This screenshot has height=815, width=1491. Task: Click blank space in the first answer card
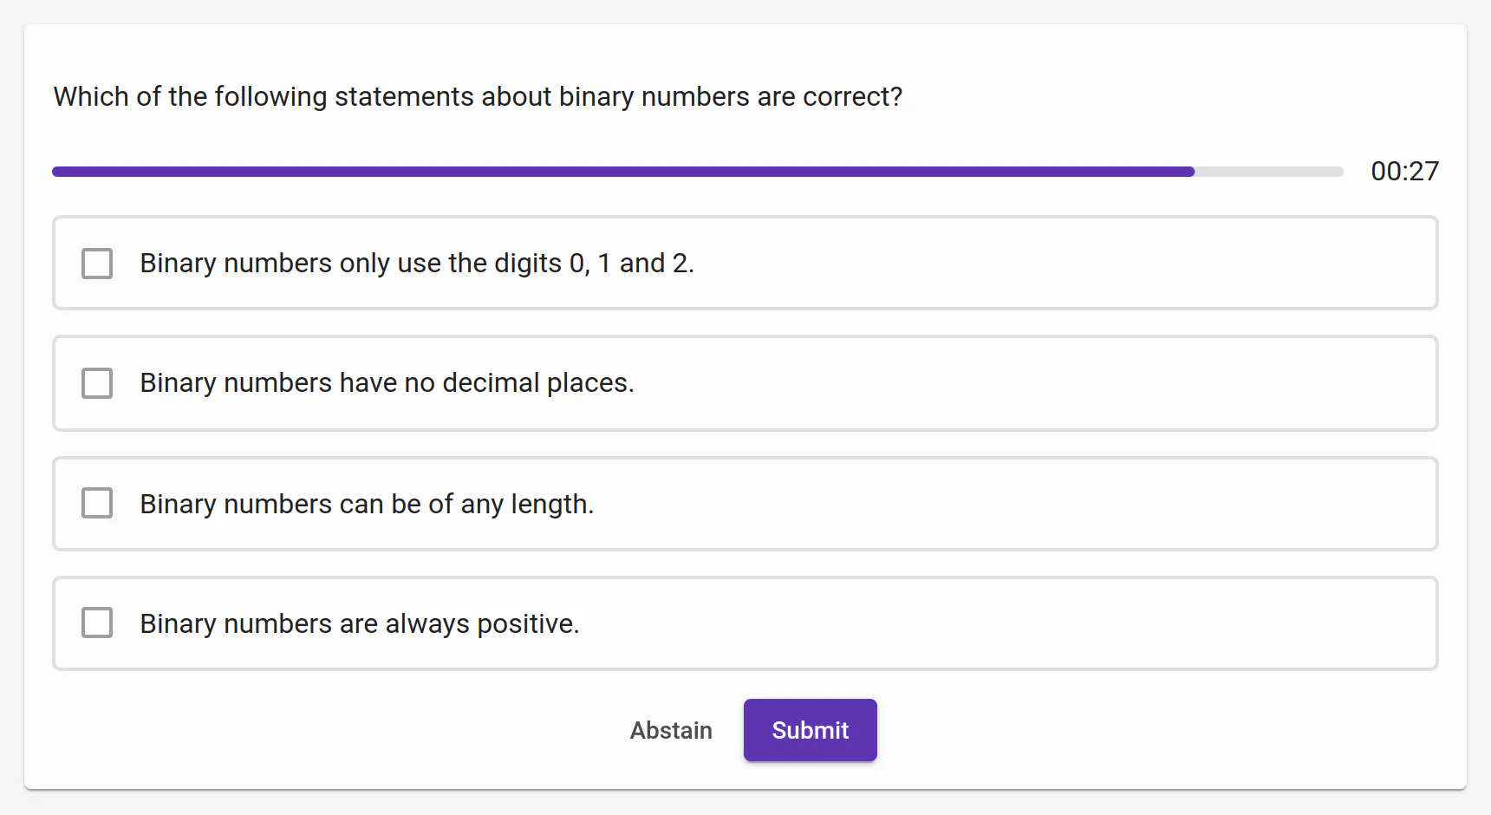pyautogui.click(x=1040, y=264)
